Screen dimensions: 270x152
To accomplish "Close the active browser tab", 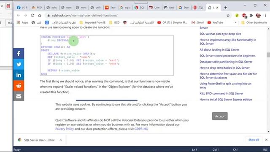I will 217,8.
